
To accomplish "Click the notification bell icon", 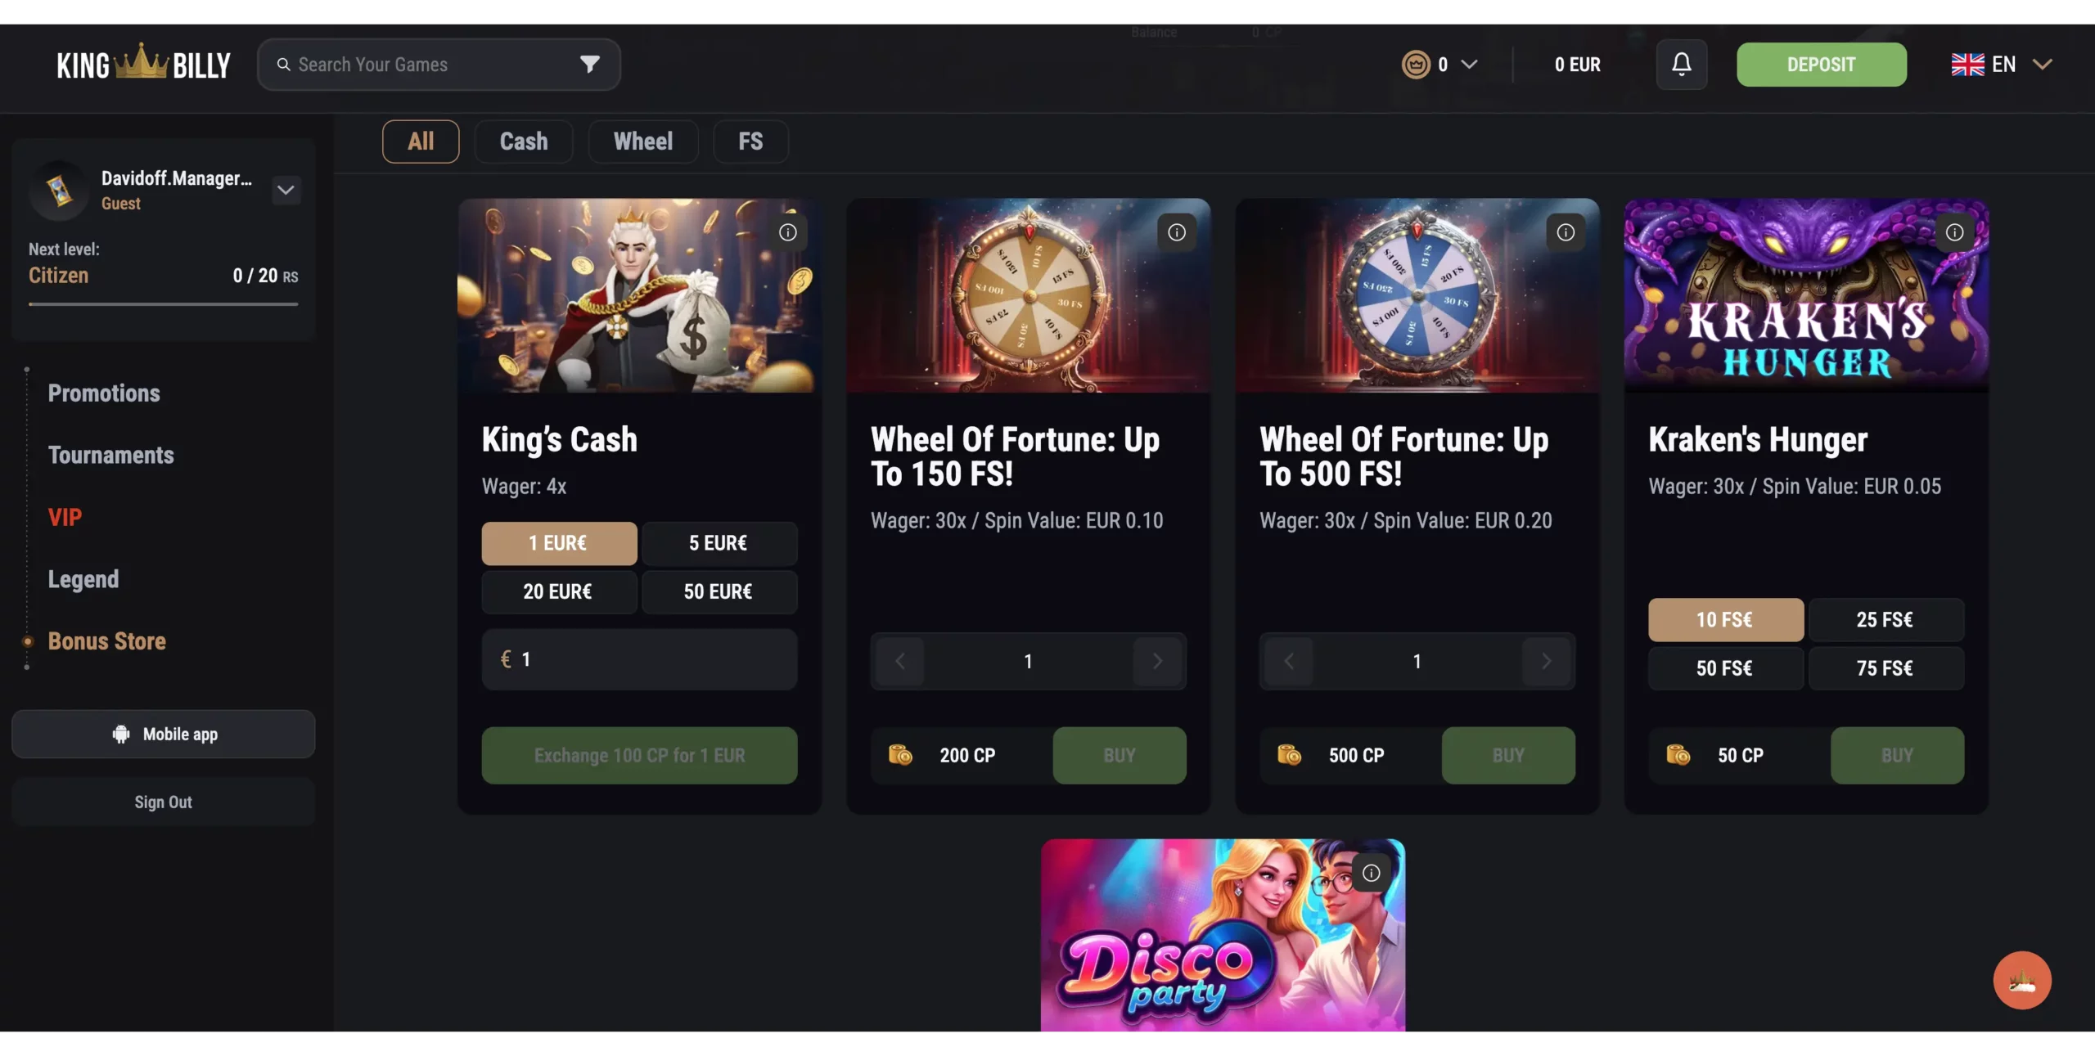I will [x=1681, y=65].
